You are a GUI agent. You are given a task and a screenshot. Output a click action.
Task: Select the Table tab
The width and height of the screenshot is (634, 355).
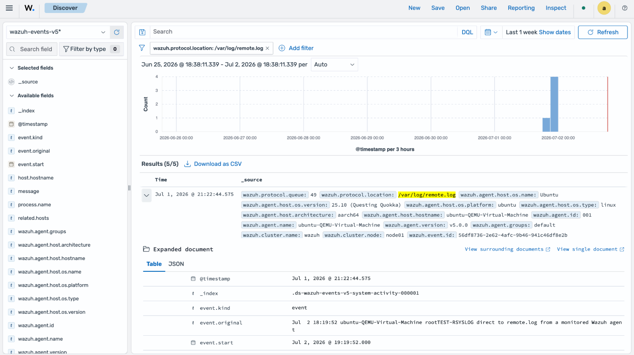pyautogui.click(x=154, y=264)
